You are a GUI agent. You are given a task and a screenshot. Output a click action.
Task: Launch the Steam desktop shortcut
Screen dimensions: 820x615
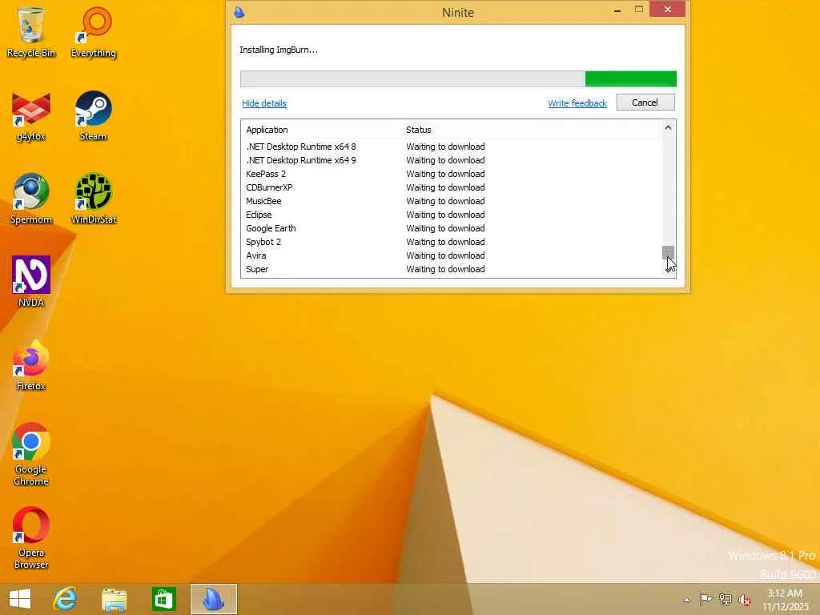[x=94, y=116]
